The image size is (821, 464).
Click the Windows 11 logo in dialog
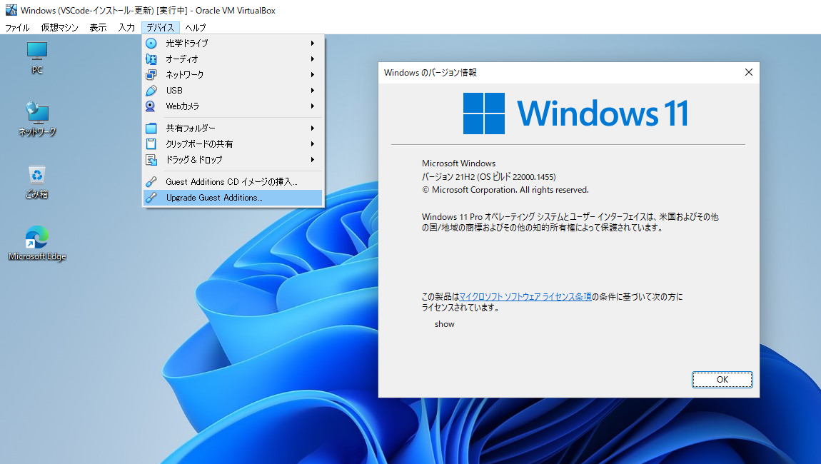pos(484,114)
